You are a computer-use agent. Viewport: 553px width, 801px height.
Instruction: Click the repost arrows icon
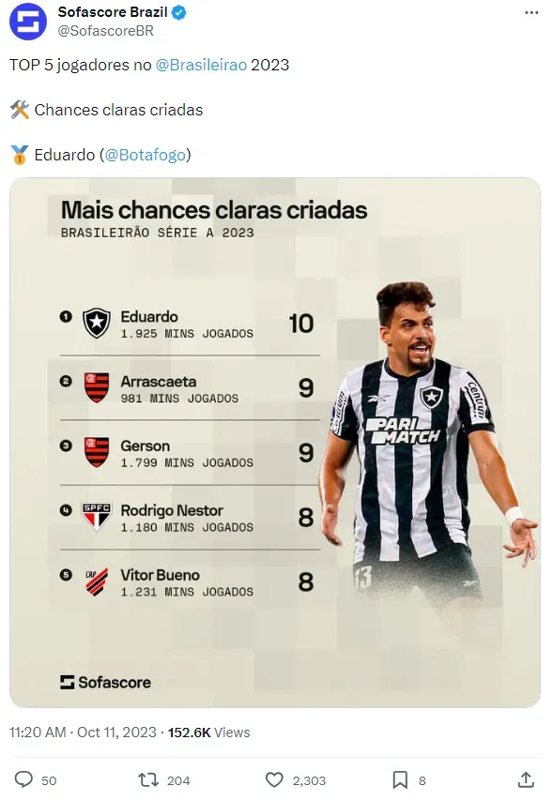148,779
